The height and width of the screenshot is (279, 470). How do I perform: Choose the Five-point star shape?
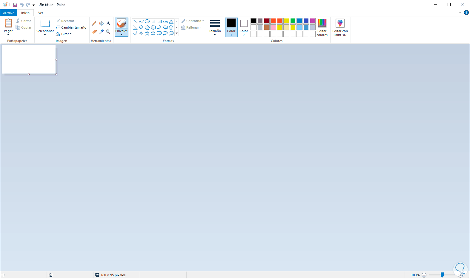pos(147,33)
